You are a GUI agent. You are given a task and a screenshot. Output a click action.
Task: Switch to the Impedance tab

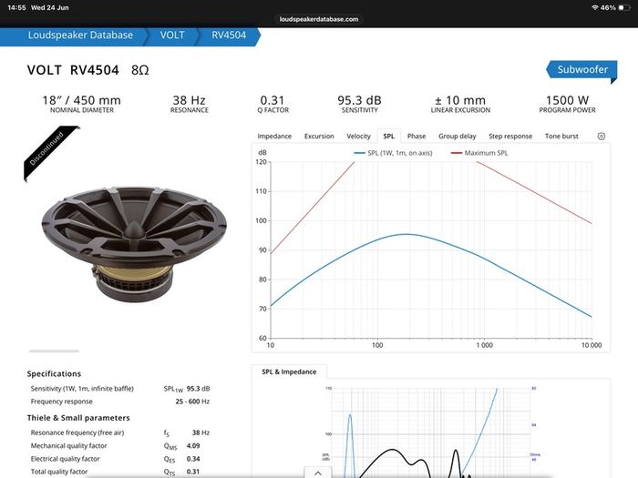click(274, 137)
